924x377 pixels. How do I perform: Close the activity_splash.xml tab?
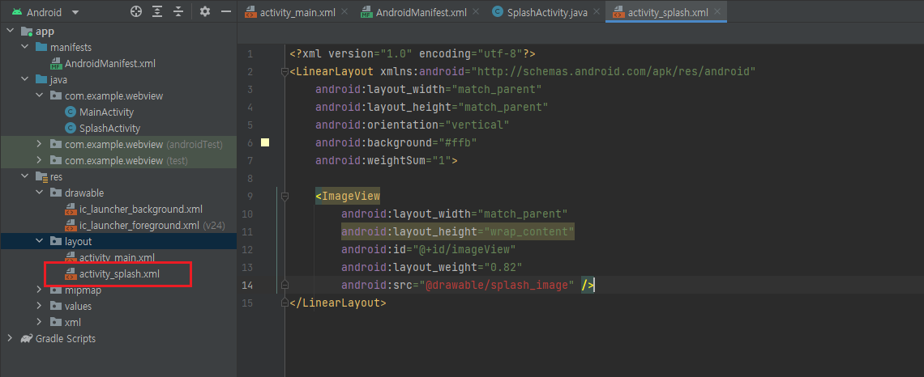coord(717,12)
